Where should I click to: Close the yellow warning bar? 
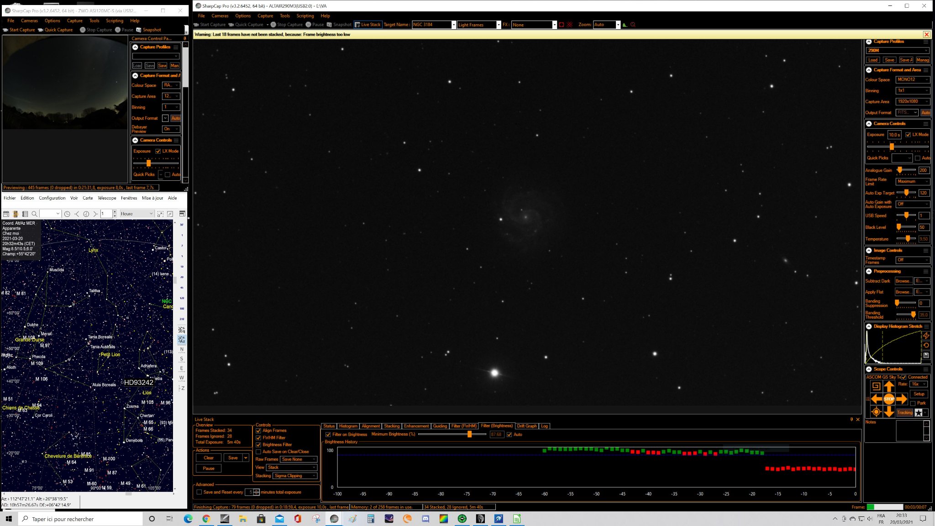click(926, 34)
